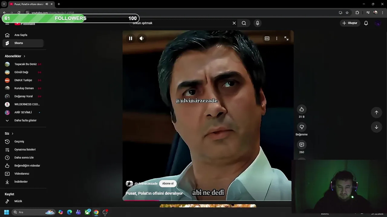
Task: Open Chrome extensions puzzle icon
Action: pyautogui.click(x=357, y=13)
